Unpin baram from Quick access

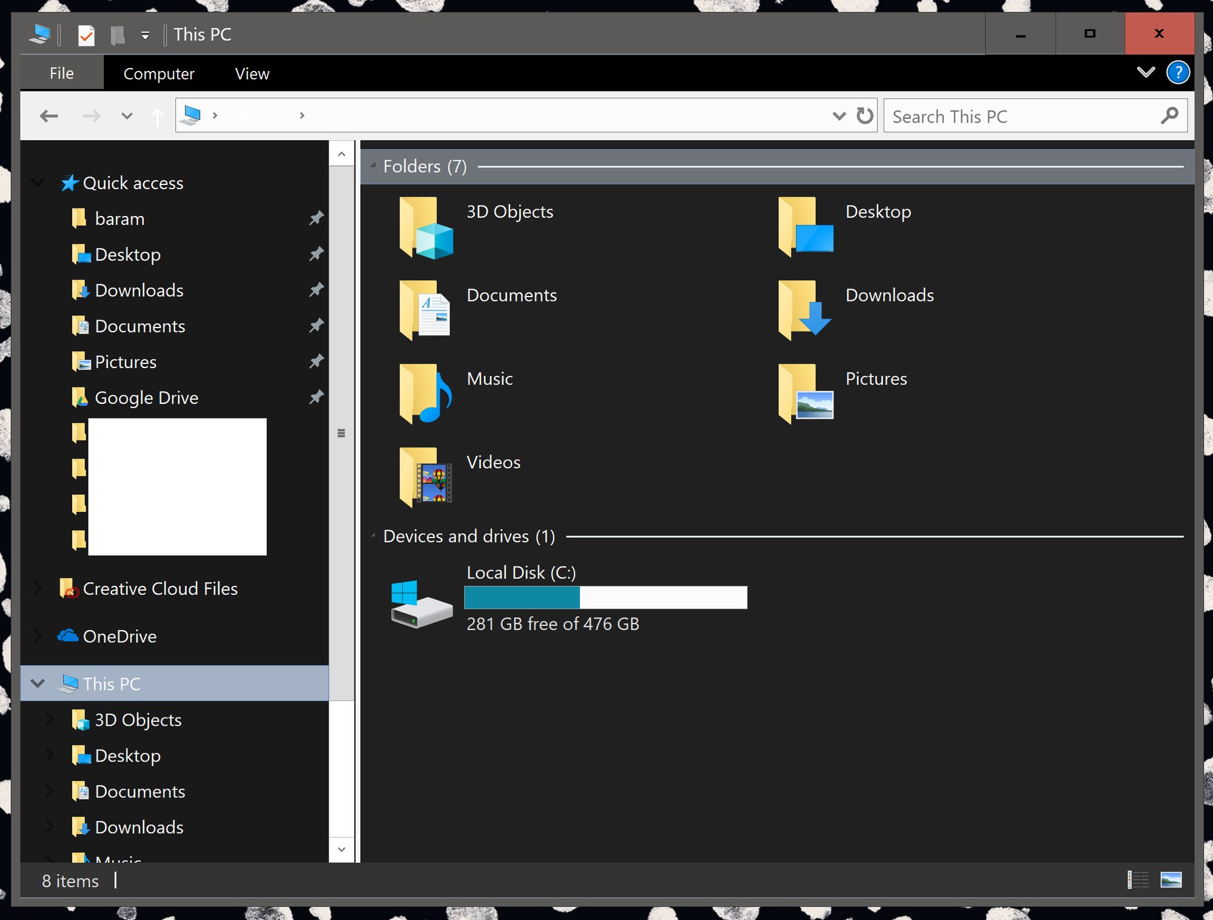click(x=316, y=218)
